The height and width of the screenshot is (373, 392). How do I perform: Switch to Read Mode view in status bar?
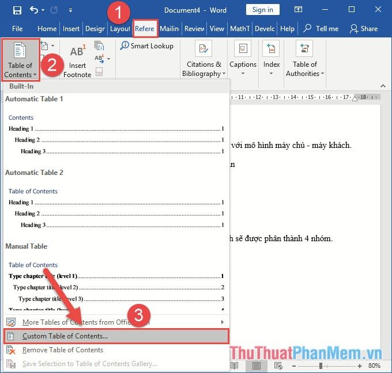coord(235,366)
